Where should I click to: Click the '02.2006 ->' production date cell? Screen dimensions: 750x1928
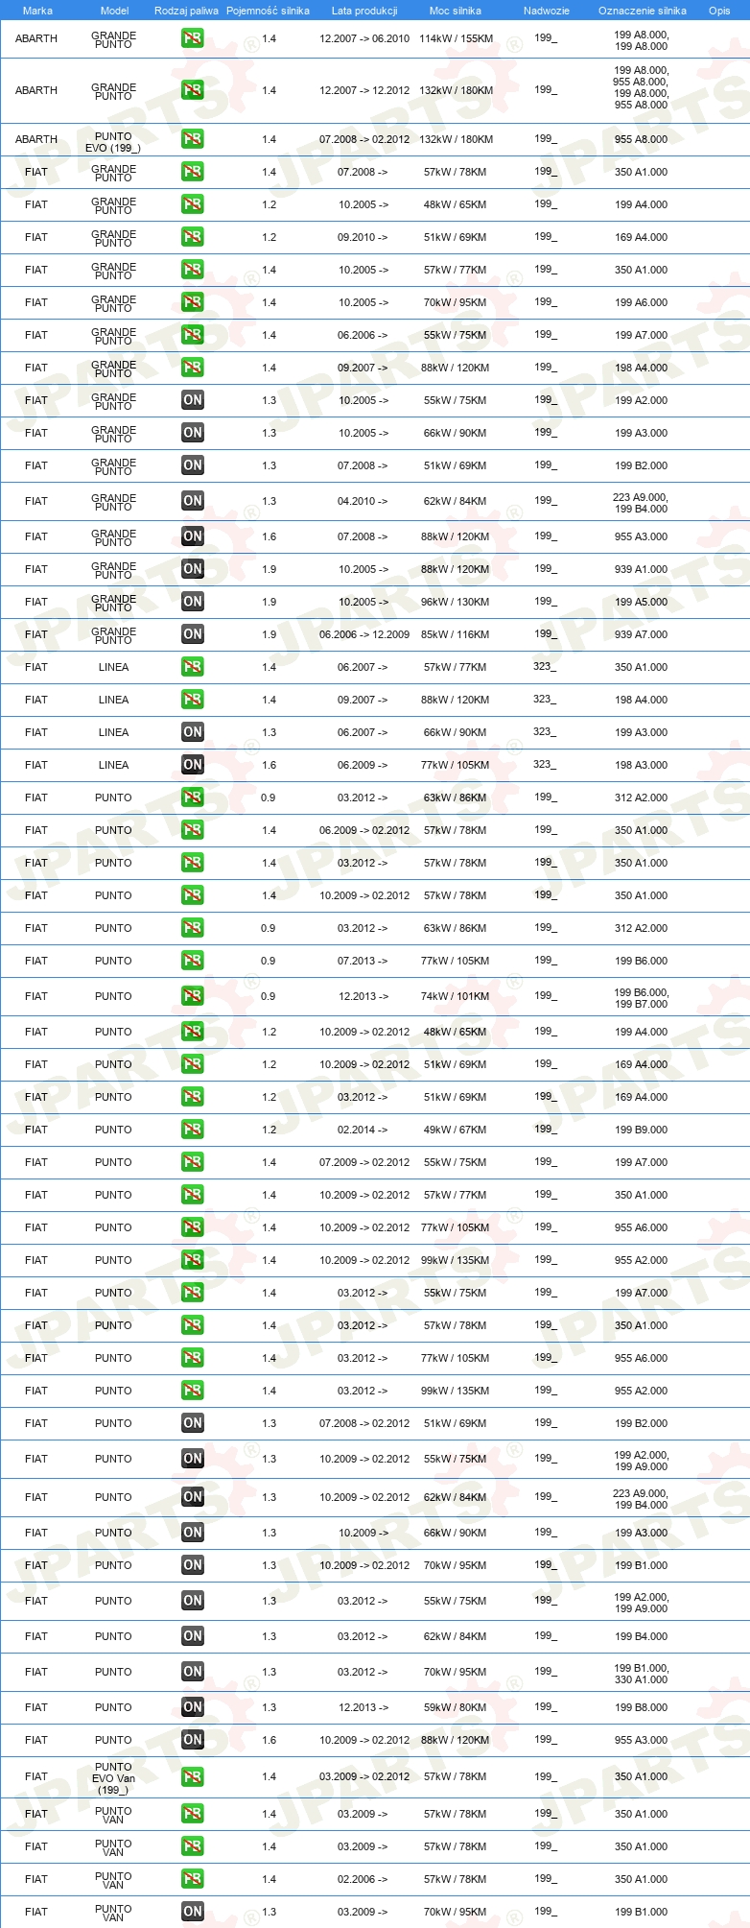click(363, 1879)
